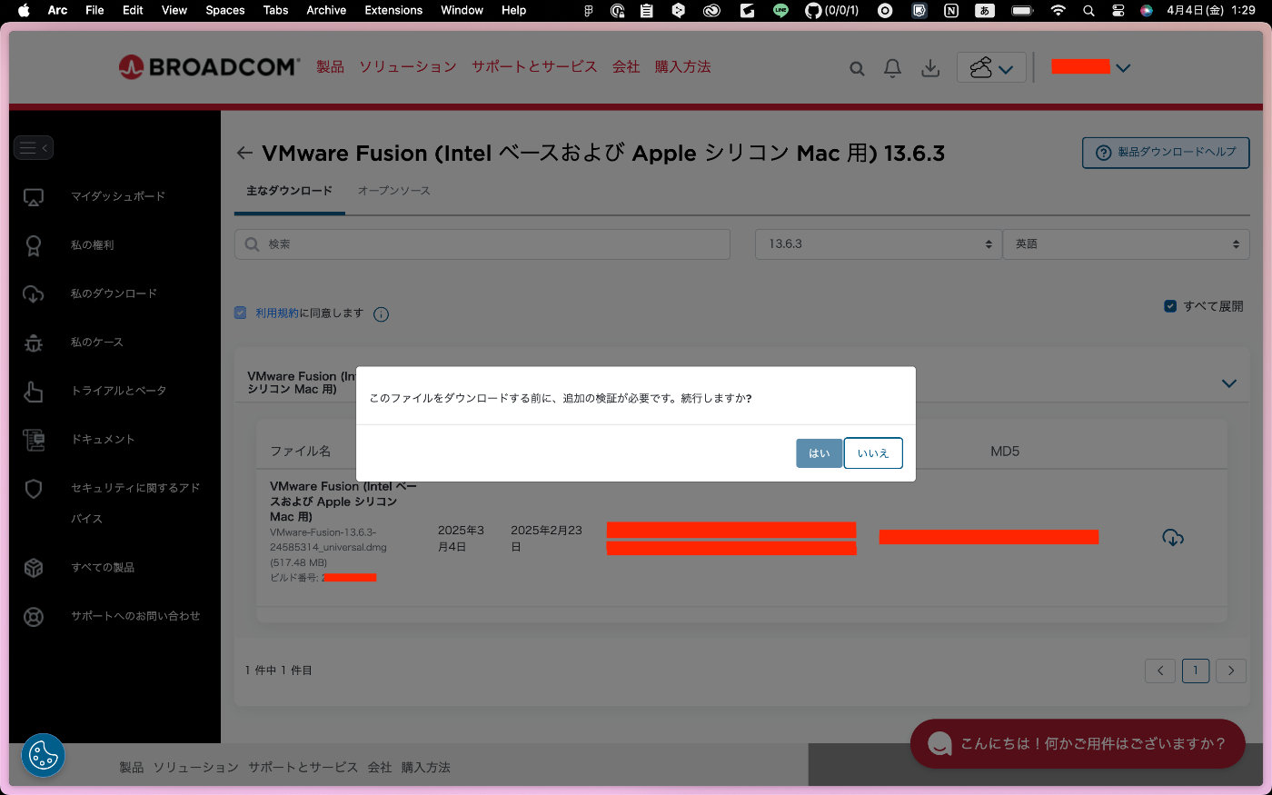Switch to 主なダウンロード tab
The image size is (1272, 795).
point(290,191)
